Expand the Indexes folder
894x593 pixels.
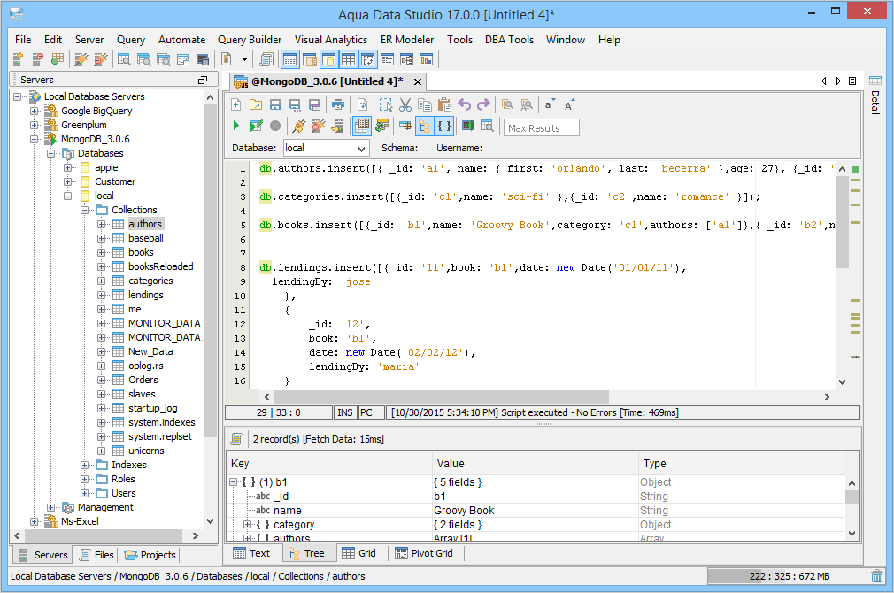click(84, 465)
